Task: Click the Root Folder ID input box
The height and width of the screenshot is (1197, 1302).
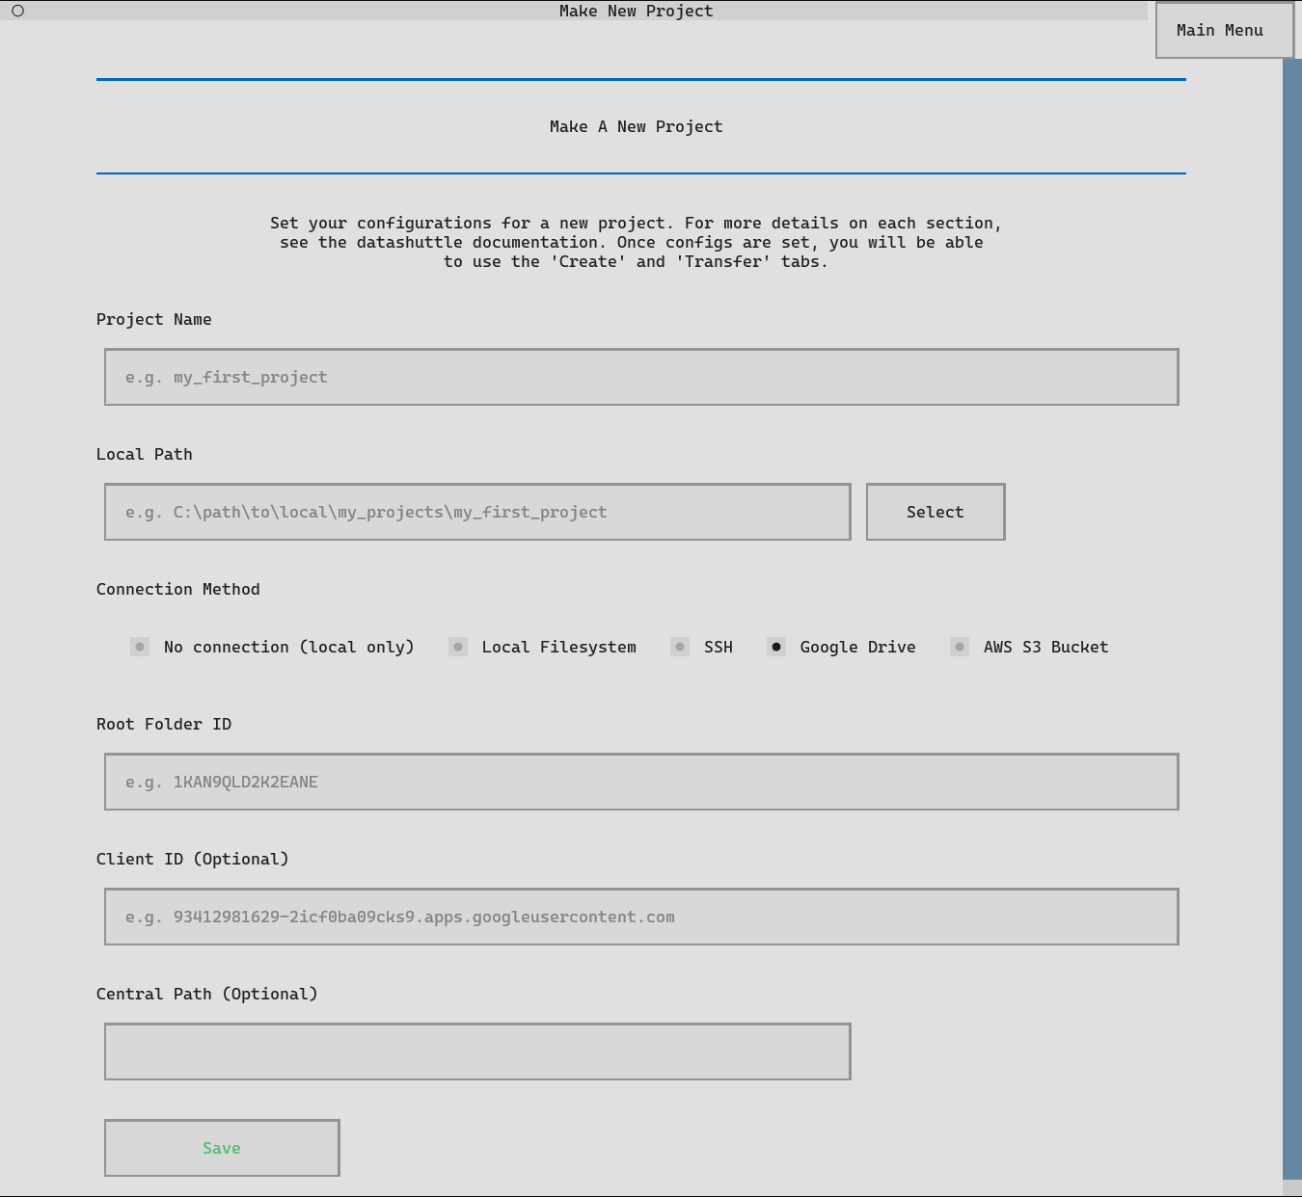Action: click(x=640, y=782)
